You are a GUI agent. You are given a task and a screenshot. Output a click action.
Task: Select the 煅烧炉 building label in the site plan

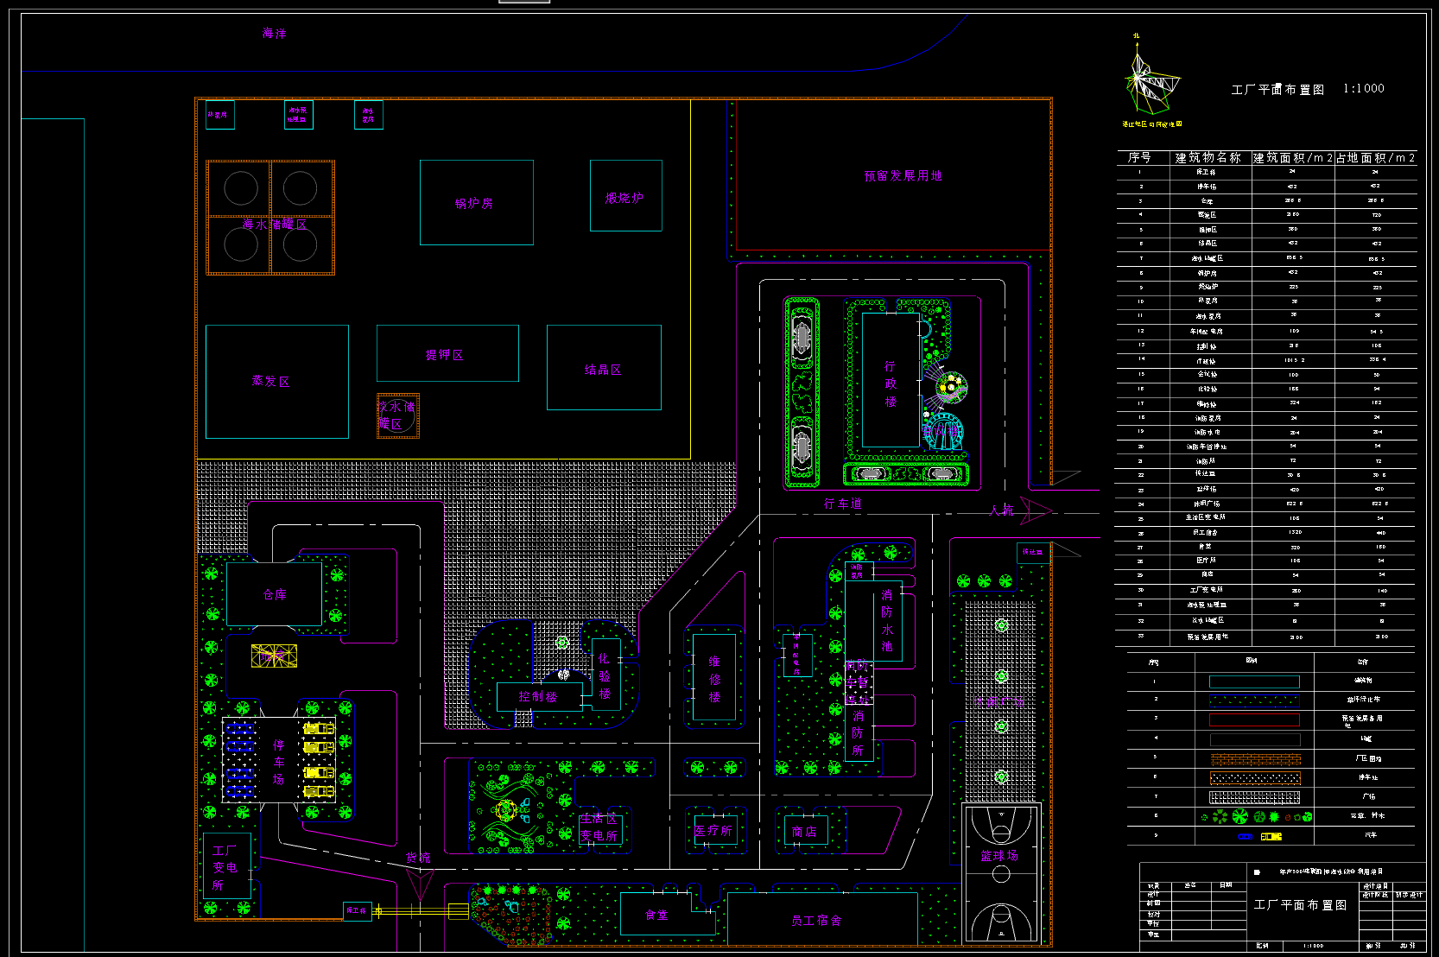pos(624,199)
